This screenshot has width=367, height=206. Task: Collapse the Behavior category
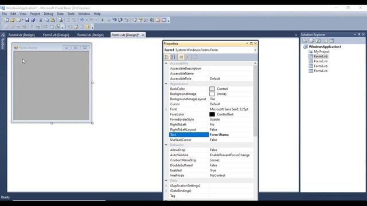pyautogui.click(x=166, y=145)
